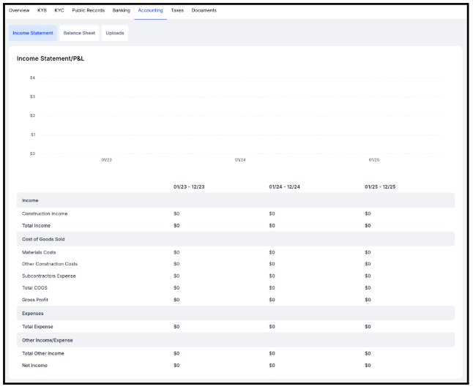Select the Net Income row label
This screenshot has width=473, height=389.
point(34,365)
